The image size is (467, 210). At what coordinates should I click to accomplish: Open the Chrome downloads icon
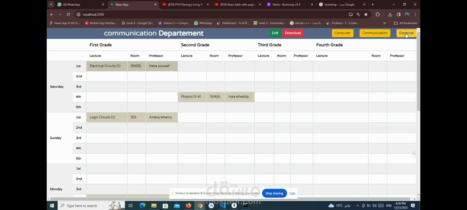tap(390, 14)
